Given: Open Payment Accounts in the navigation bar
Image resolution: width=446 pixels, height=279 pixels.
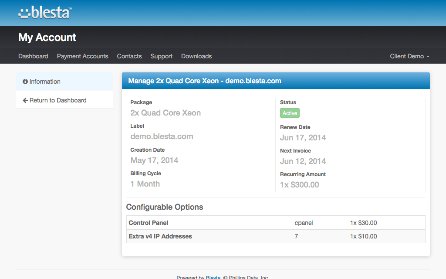Looking at the screenshot, I should [82, 56].
